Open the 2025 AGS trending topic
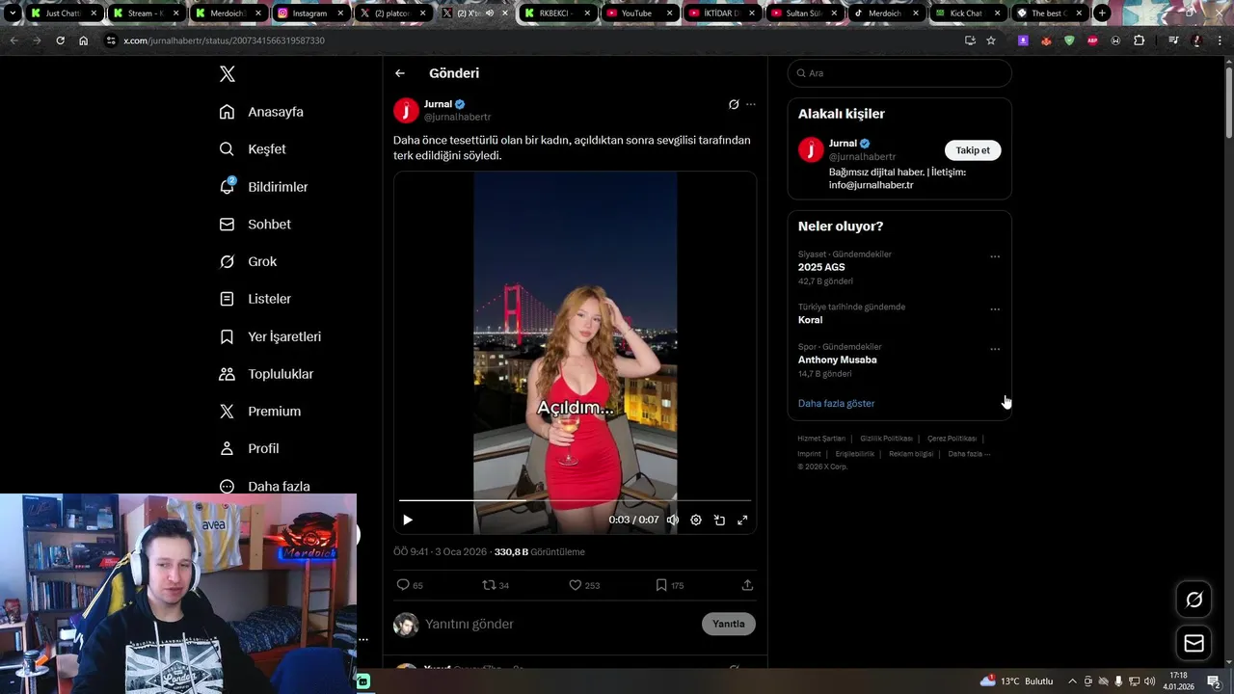 [821, 267]
